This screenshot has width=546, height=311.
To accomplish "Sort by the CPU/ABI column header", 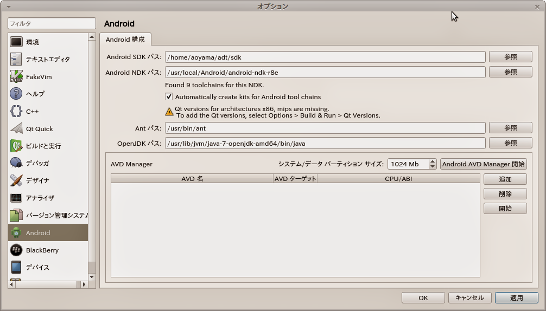I will click(x=398, y=179).
